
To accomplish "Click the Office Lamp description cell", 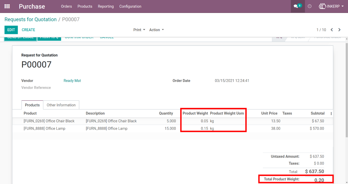I will click(107, 129).
